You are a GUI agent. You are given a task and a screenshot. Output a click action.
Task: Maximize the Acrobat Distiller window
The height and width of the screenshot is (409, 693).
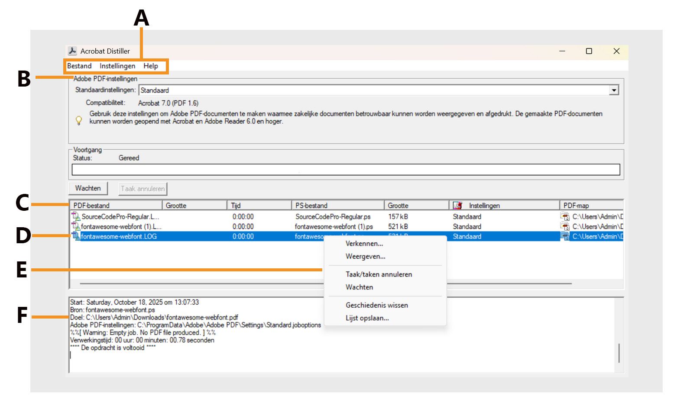(589, 51)
